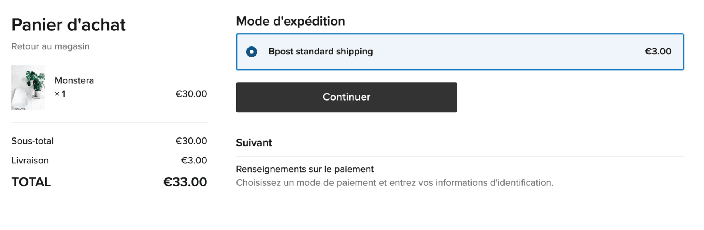Click the Livraison €3.00 amount

click(x=194, y=160)
